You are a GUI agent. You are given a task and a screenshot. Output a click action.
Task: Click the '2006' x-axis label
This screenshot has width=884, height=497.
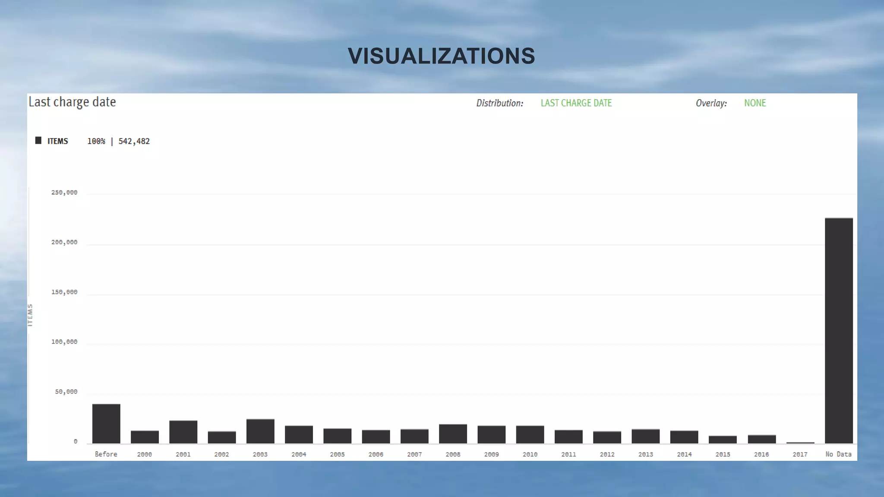click(x=376, y=454)
